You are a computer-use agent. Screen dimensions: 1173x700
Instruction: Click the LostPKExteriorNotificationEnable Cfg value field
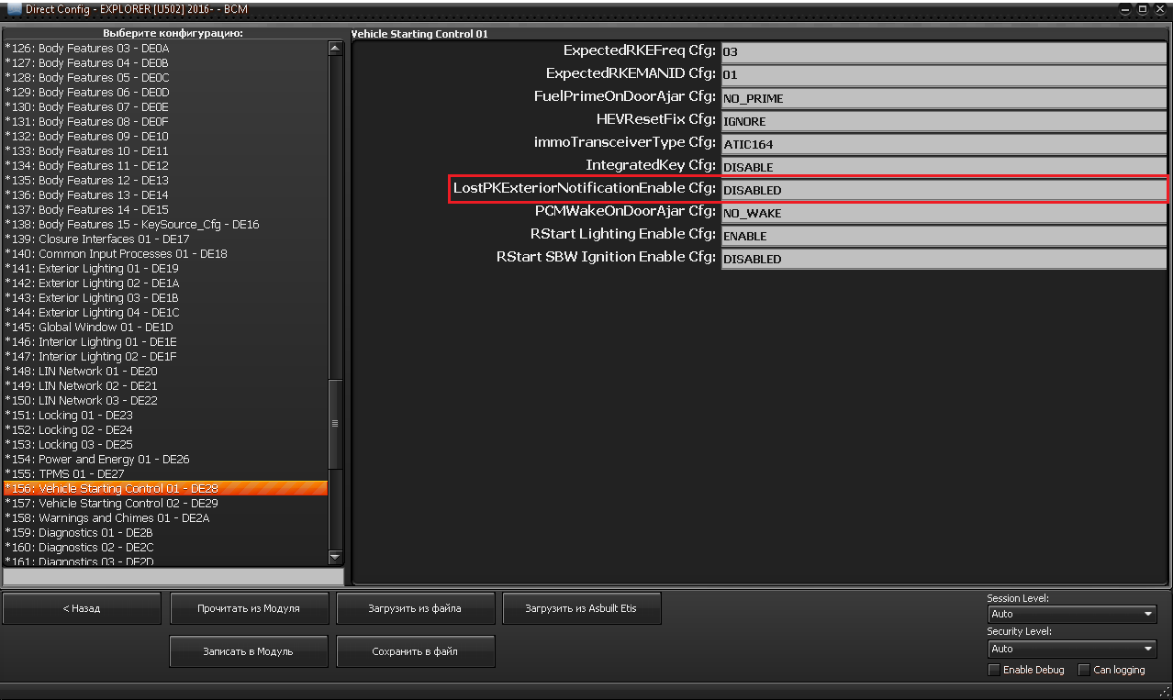point(943,190)
